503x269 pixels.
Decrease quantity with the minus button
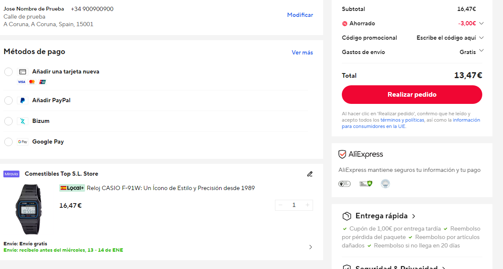click(x=281, y=205)
